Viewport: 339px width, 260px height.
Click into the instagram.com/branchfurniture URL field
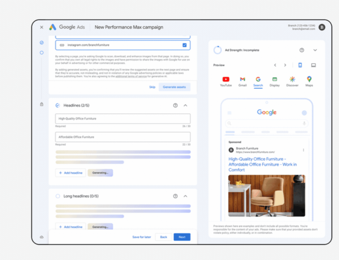pos(122,45)
